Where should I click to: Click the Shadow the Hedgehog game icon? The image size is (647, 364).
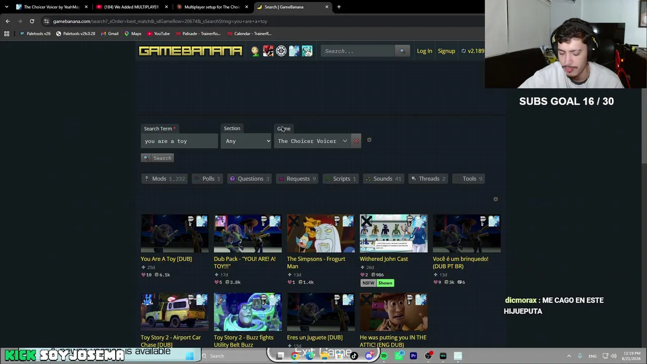(268, 51)
